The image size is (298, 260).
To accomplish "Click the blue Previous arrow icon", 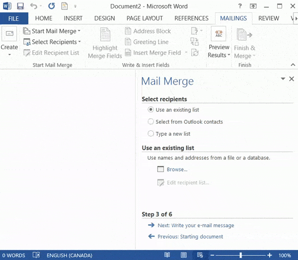I will (151, 237).
